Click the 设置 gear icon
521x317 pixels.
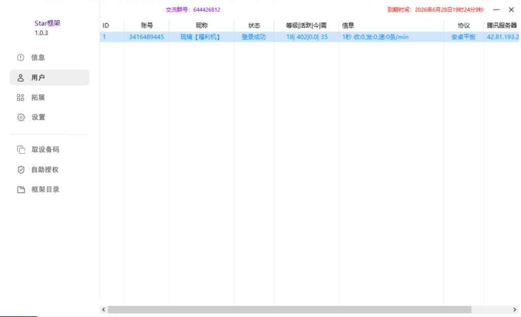[x=21, y=117]
